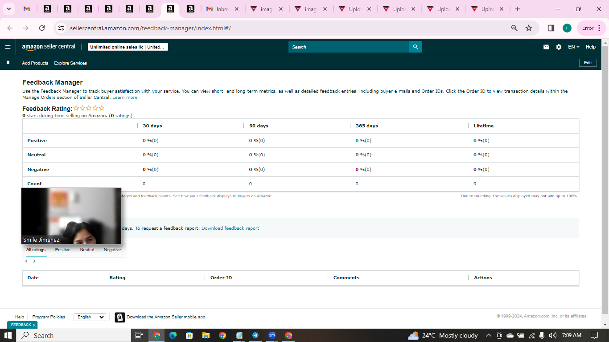The height and width of the screenshot is (342, 609).
Task: Click the zoom magnifier in the address bar
Action: point(514,28)
